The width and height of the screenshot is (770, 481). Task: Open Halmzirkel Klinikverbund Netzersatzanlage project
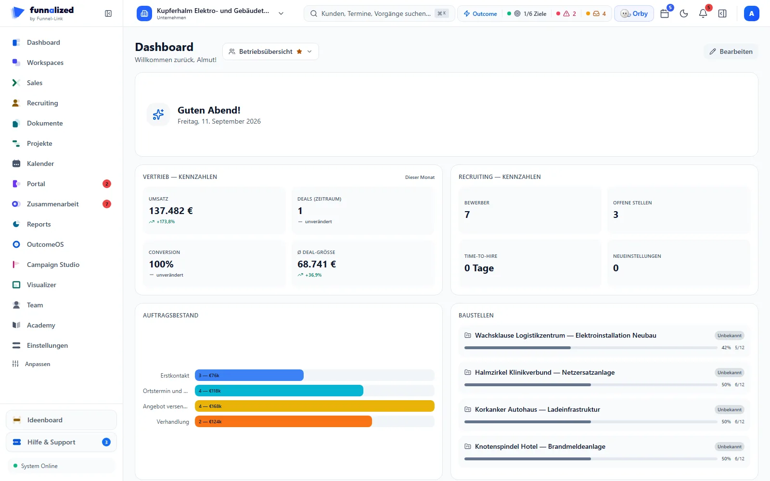pyautogui.click(x=604, y=378)
